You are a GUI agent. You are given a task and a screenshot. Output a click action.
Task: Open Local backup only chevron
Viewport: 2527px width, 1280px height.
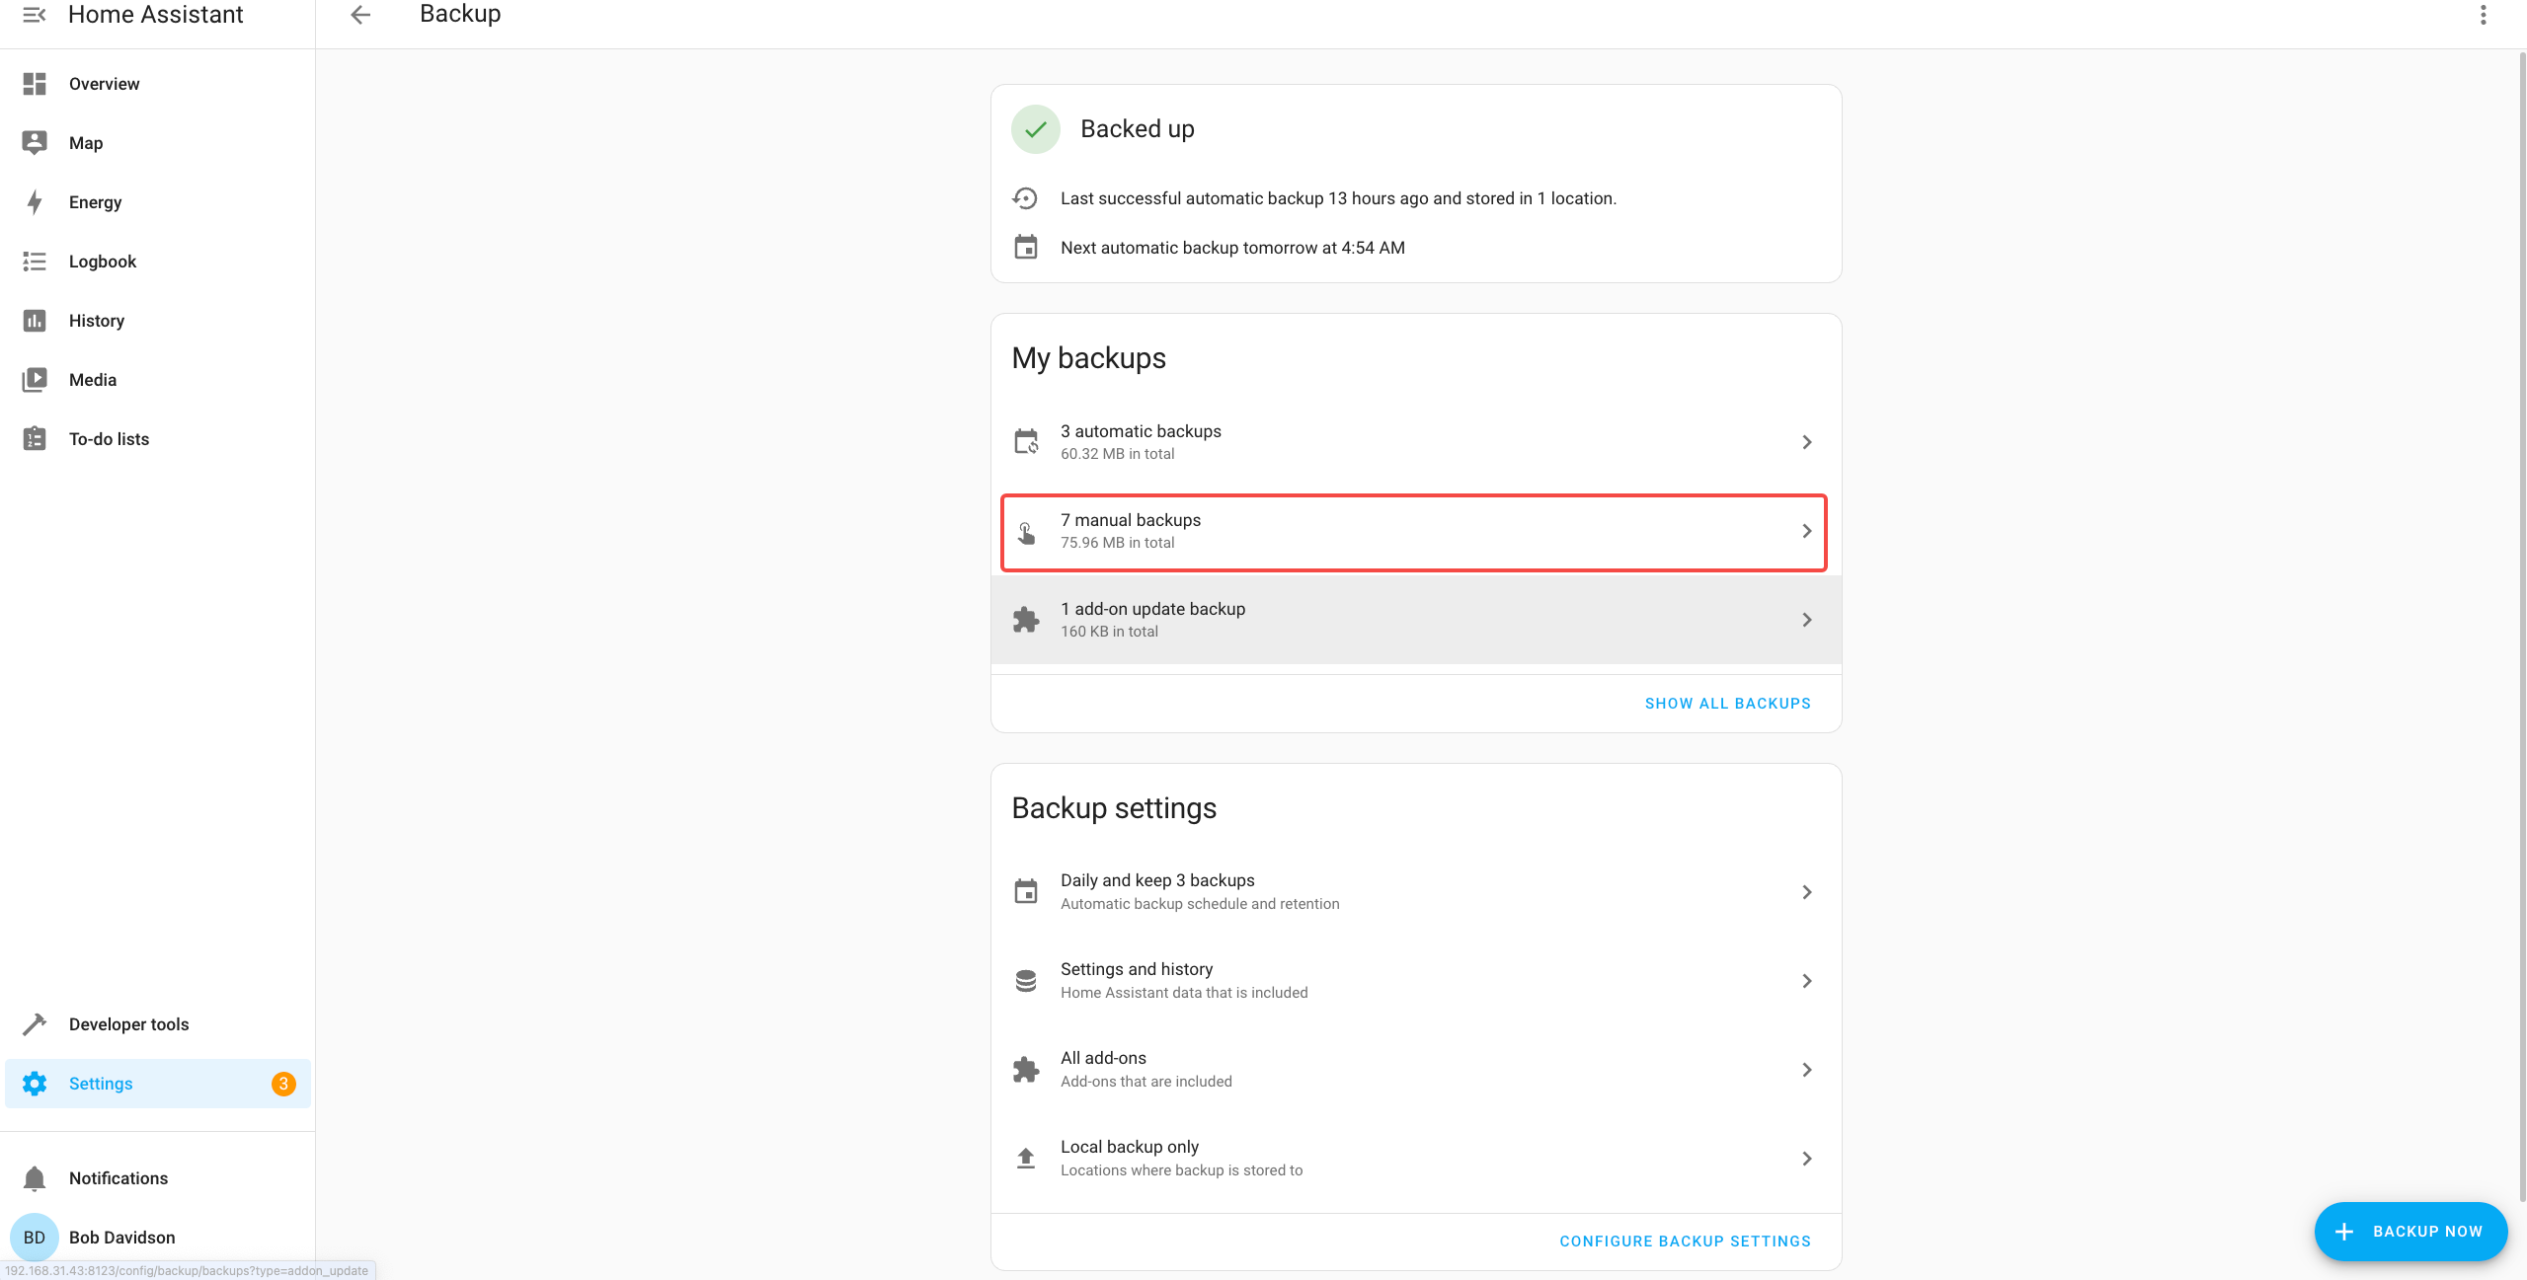[1806, 1159]
